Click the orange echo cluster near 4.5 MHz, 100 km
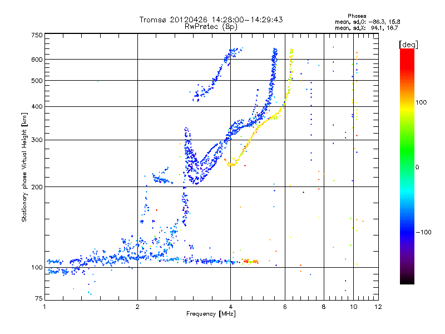 (251, 261)
